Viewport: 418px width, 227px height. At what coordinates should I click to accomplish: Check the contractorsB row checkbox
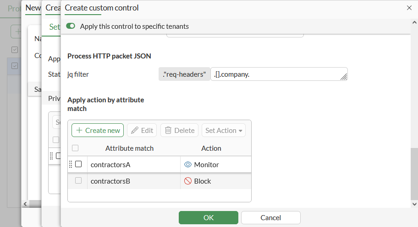point(78,181)
